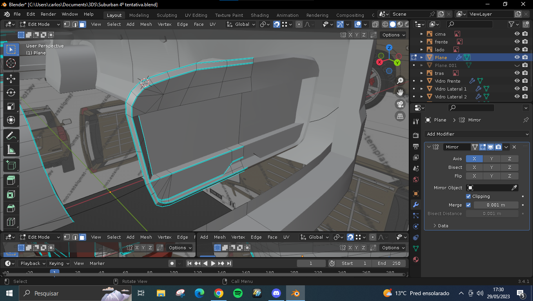Open the Render properties tab
The image size is (533, 301).
[x=416, y=136]
